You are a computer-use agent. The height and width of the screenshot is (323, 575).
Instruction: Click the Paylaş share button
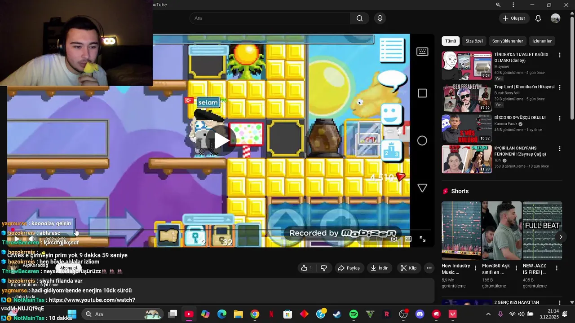coord(349,268)
